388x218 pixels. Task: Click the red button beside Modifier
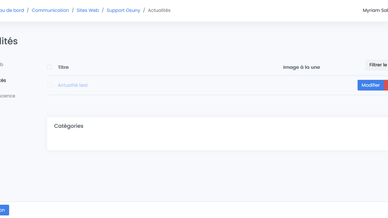click(x=386, y=85)
